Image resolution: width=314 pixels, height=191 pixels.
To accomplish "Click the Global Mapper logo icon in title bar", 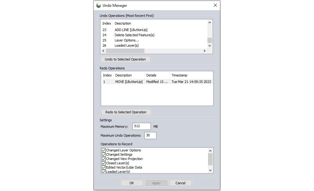I will pyautogui.click(x=98, y=6).
